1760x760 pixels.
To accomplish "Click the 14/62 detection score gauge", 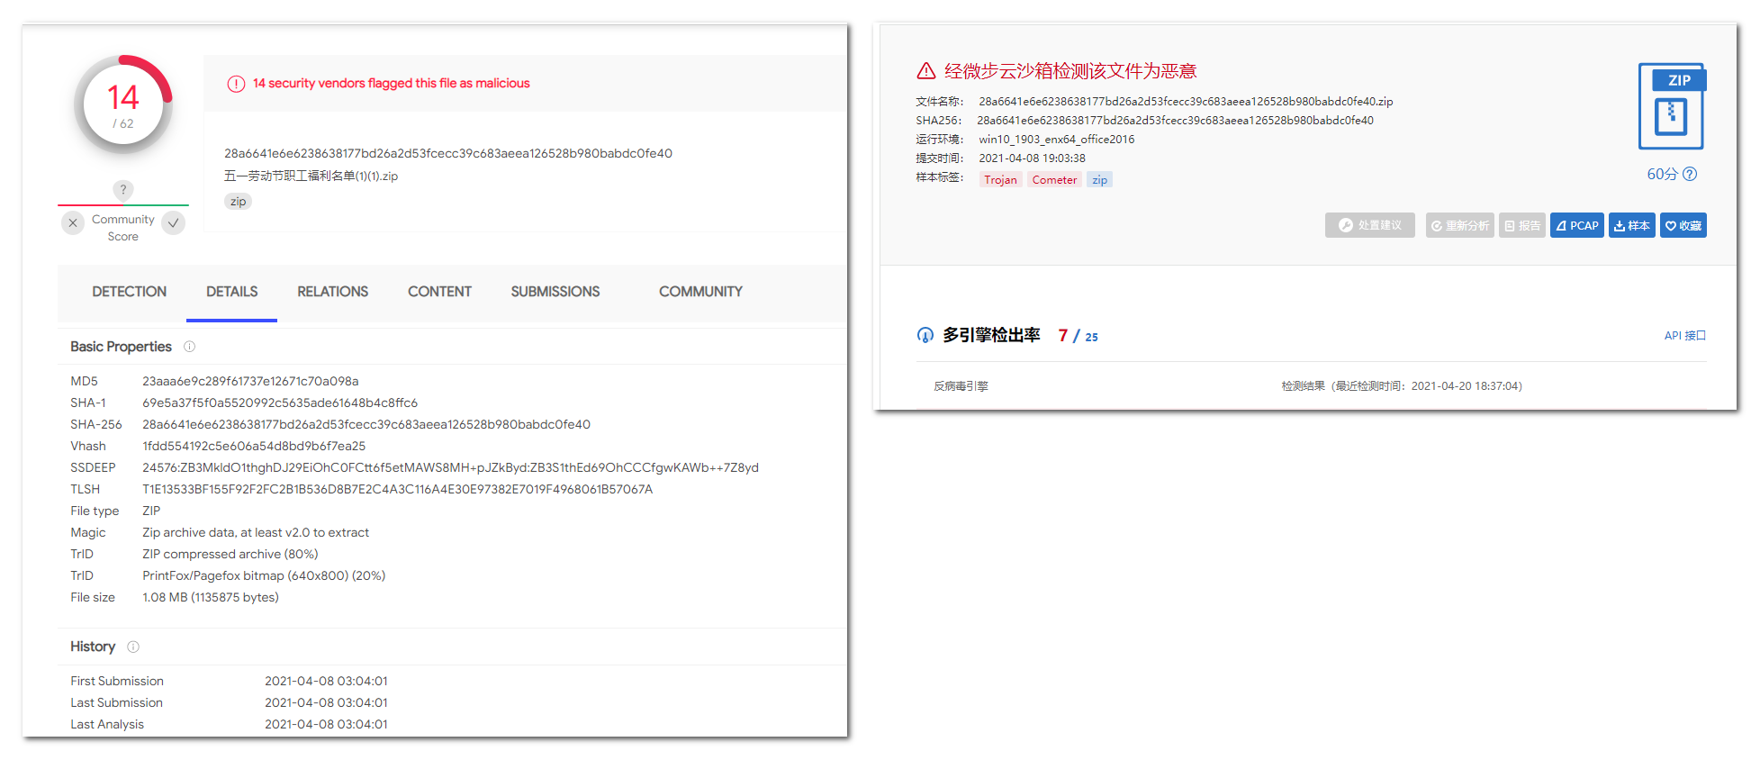I will pyautogui.click(x=123, y=105).
